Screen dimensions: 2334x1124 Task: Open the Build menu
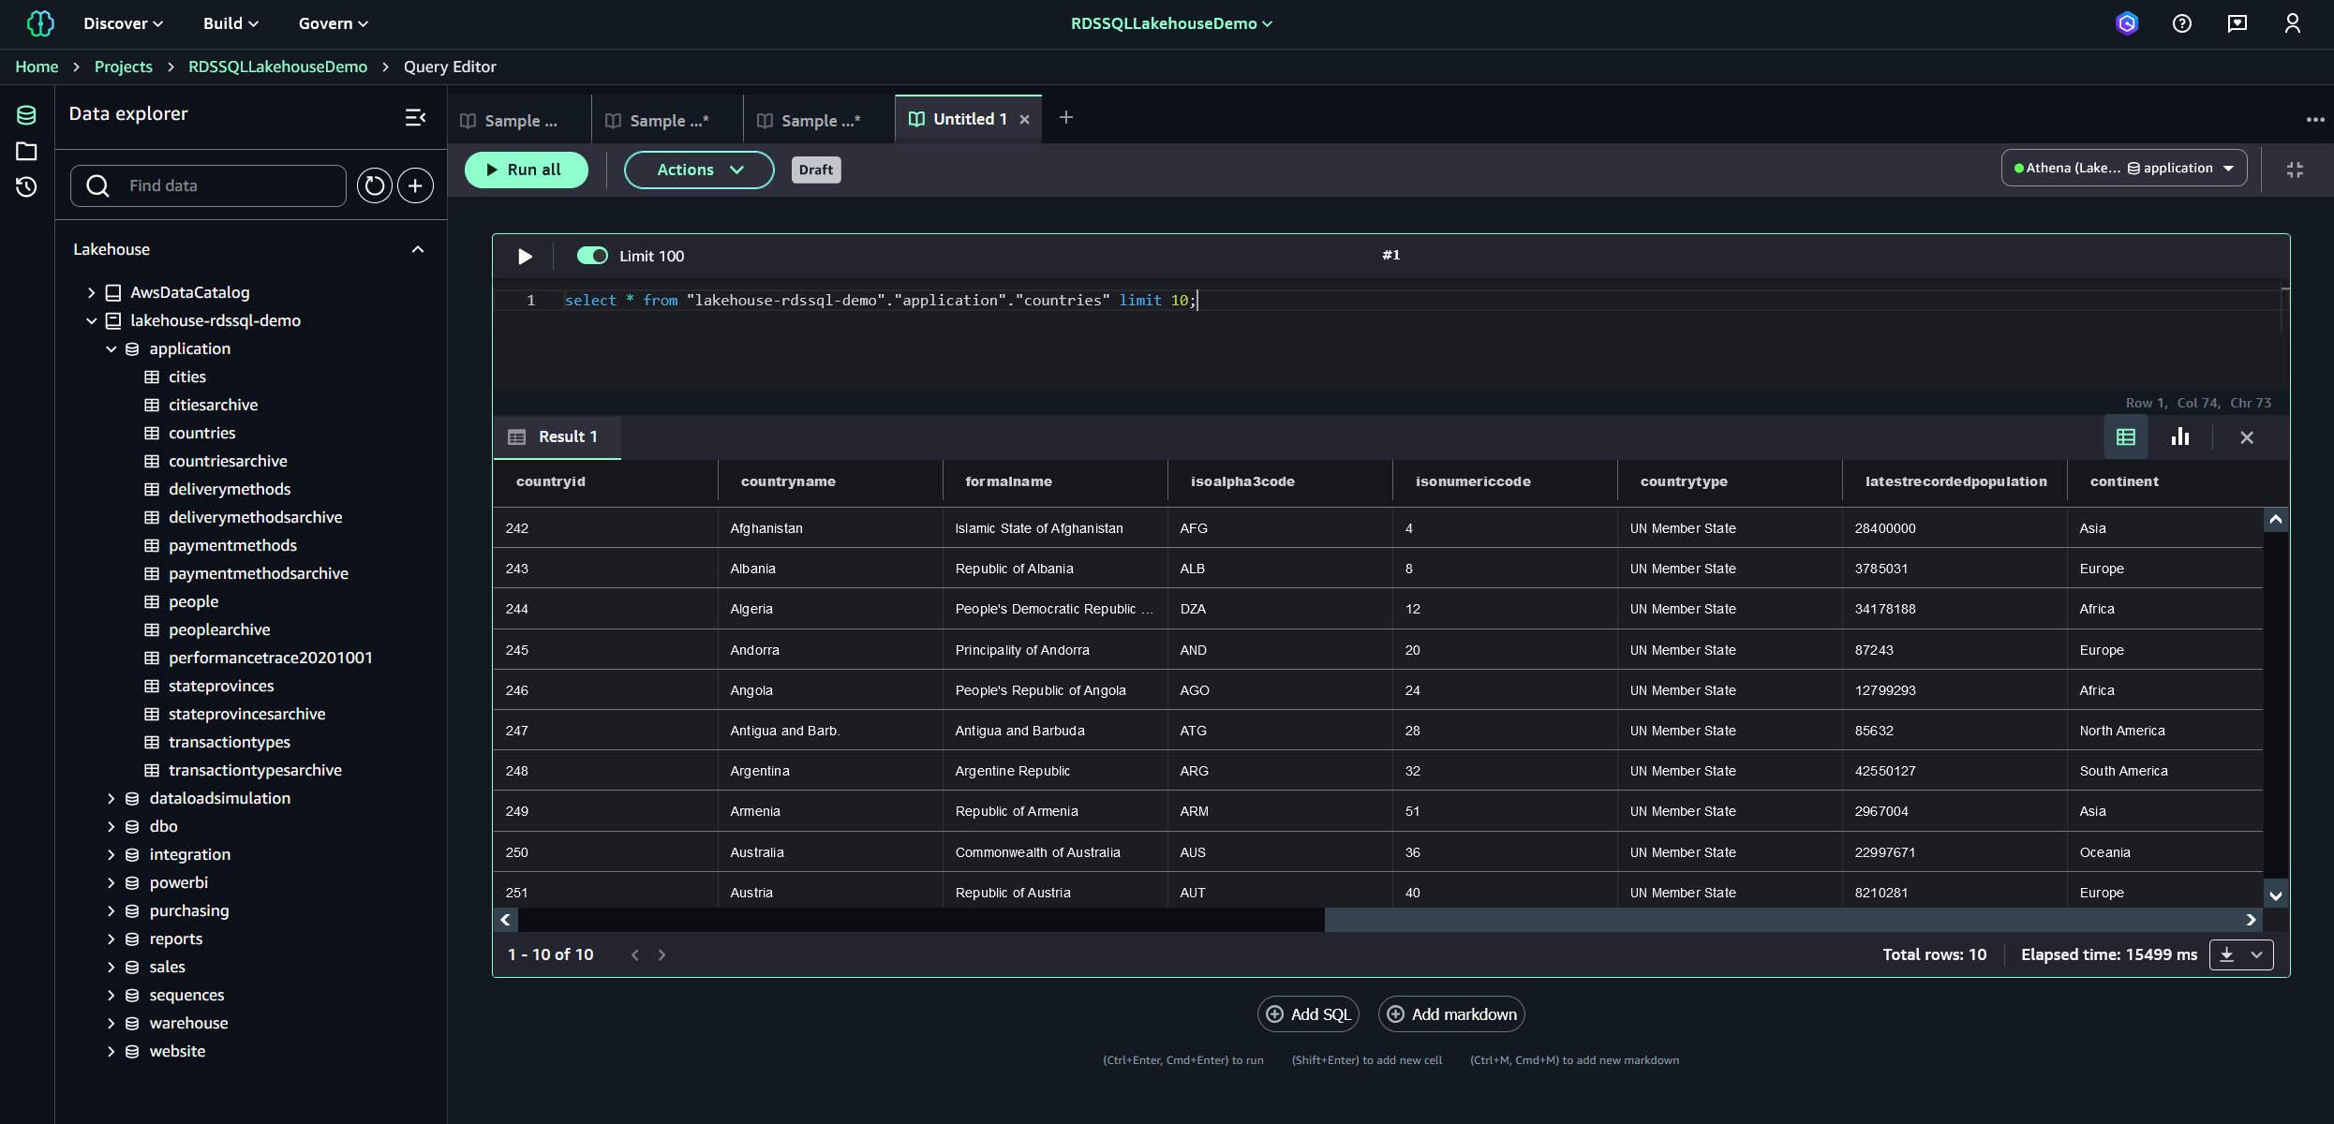(230, 23)
